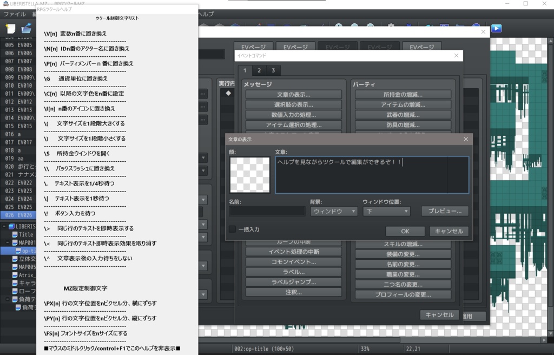Click the 選択肢の表示 command button

click(294, 104)
